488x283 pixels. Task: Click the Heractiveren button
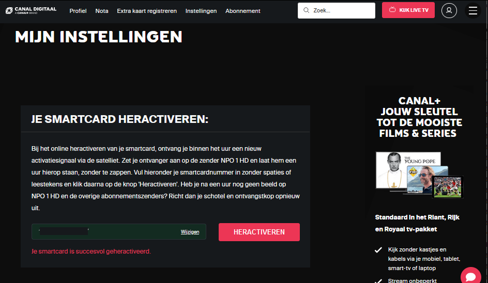259,232
